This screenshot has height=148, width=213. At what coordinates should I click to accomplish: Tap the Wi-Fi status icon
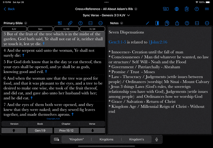(x=197, y=2)
